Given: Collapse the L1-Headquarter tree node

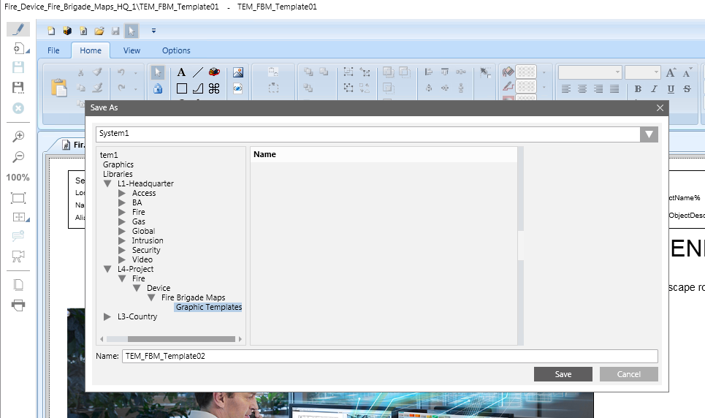Looking at the screenshot, I should pyautogui.click(x=107, y=184).
